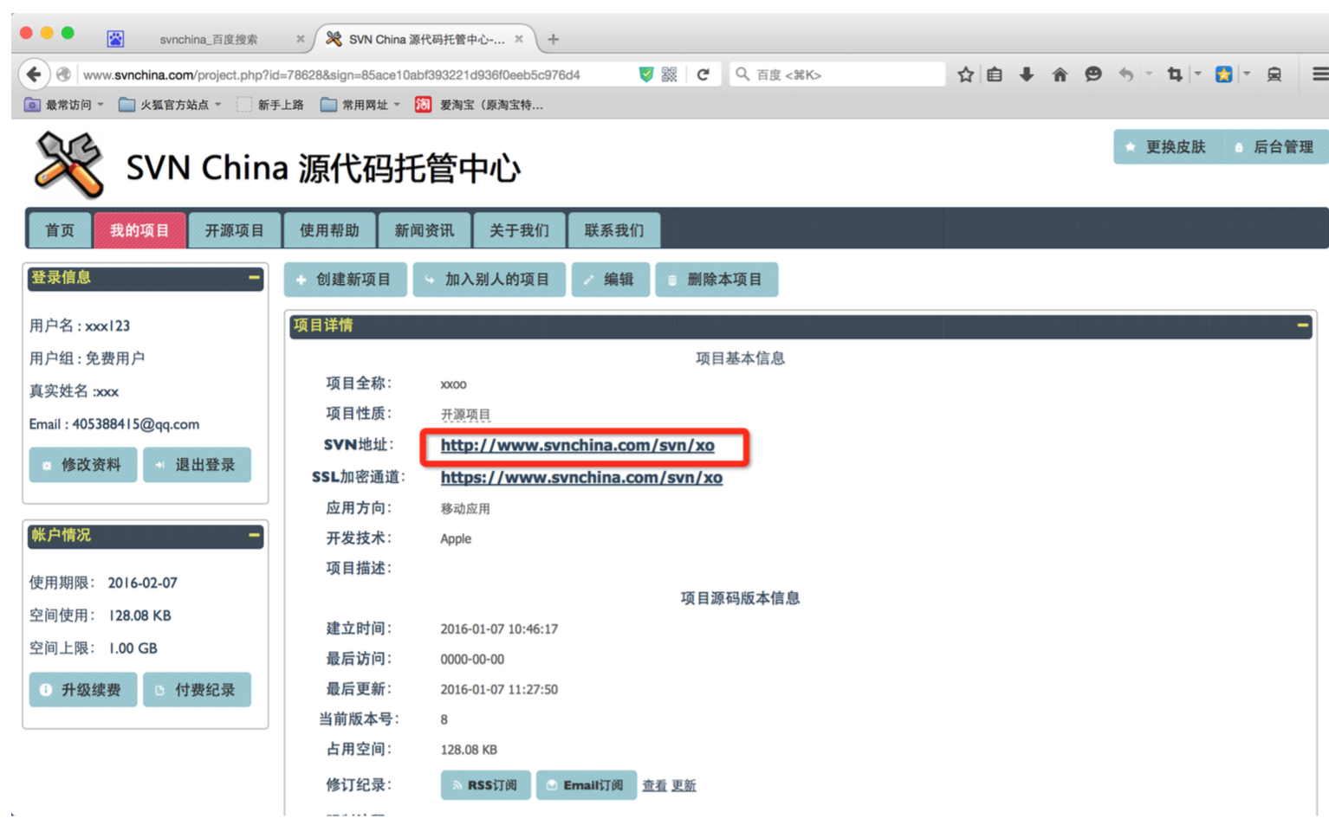Click the 付费纪录 button

click(x=197, y=690)
